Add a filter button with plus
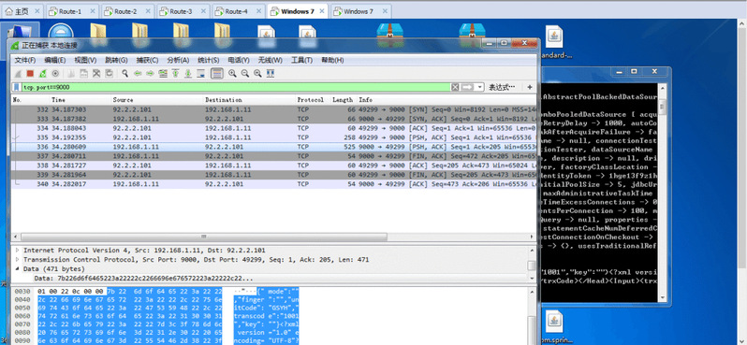 coord(529,87)
